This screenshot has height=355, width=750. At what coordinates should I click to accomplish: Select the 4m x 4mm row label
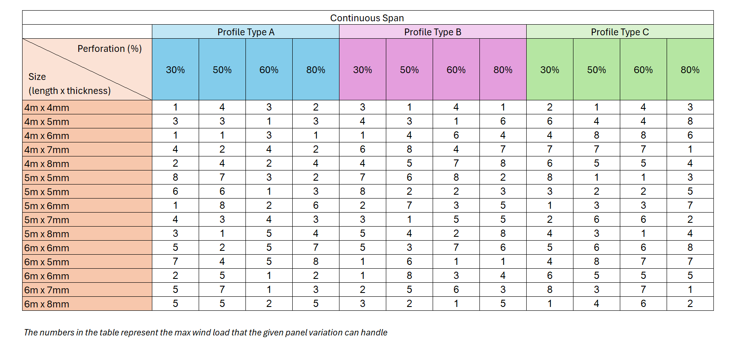[x=47, y=108]
